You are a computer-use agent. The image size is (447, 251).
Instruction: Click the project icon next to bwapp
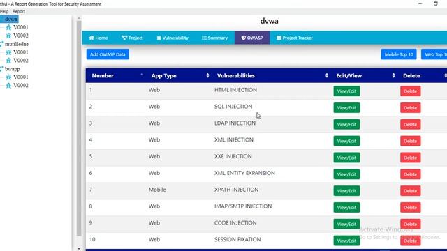(x=1, y=68)
